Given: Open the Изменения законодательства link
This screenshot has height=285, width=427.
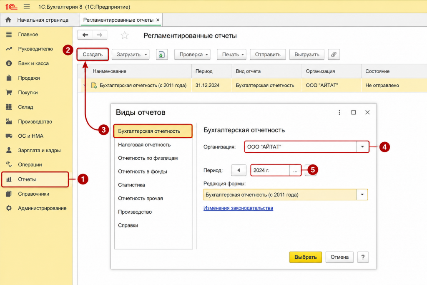Looking at the screenshot, I should point(238,208).
